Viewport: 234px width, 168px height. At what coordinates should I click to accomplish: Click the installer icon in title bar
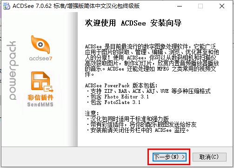[7, 6]
